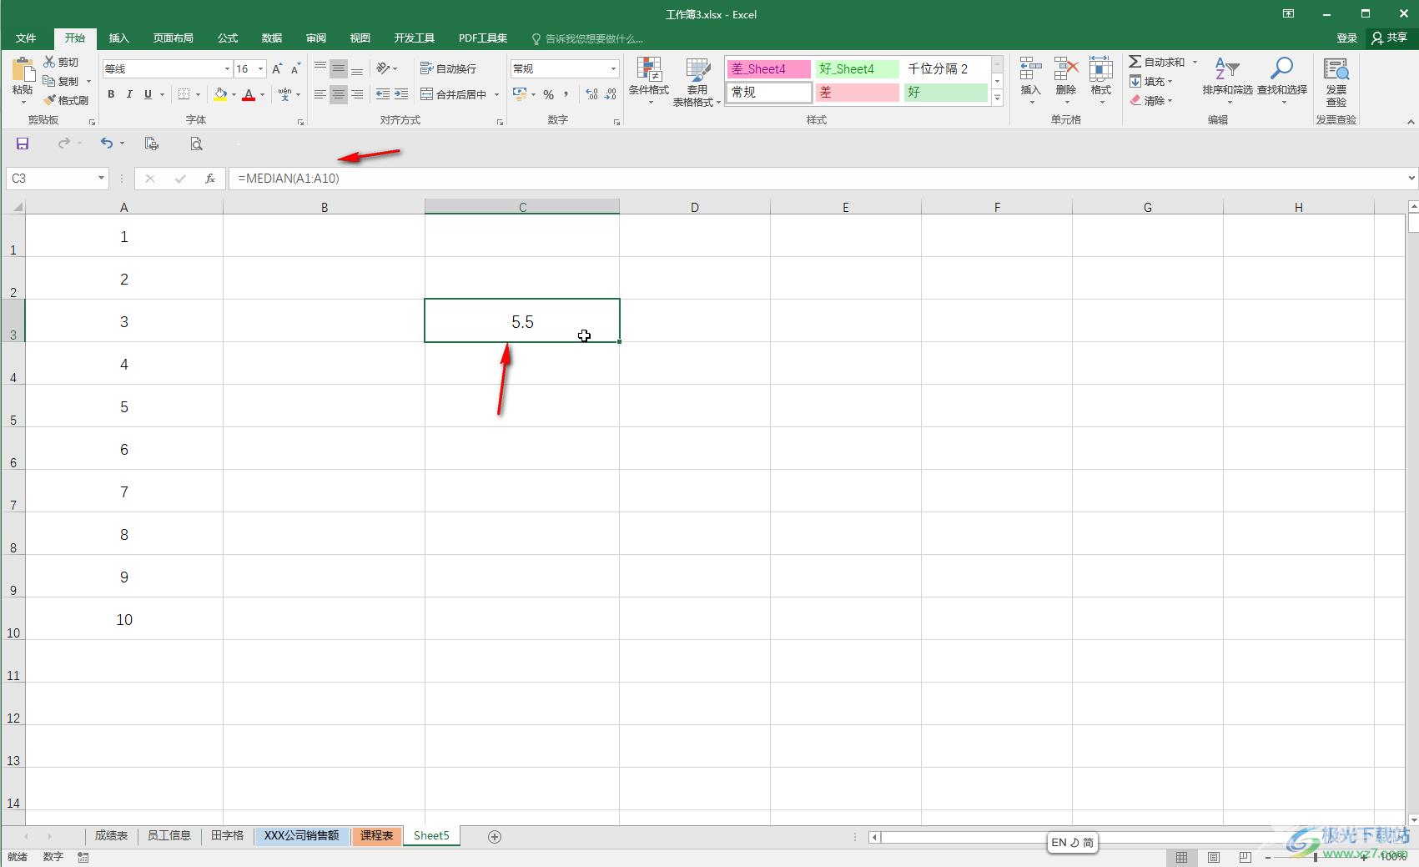Apply the 好_Sheet4 cell style
Screen dimensions: 1419x867
tap(858, 69)
